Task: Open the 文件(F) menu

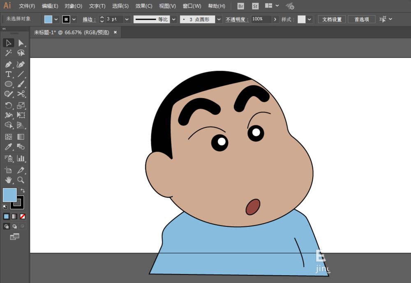Action: (x=27, y=6)
